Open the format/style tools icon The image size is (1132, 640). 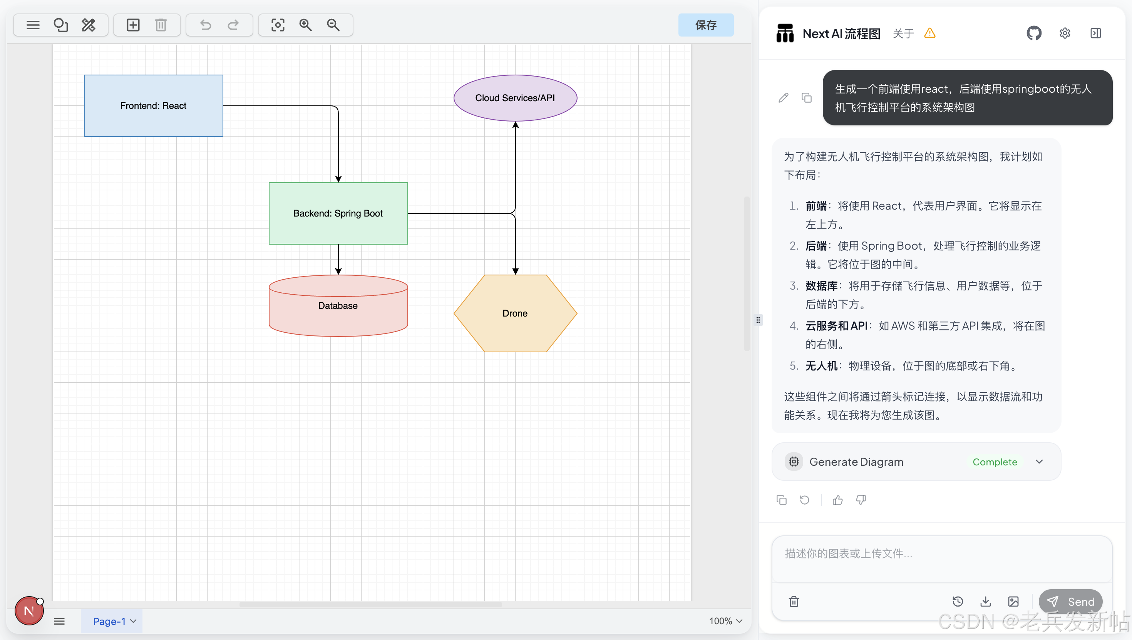pos(89,25)
